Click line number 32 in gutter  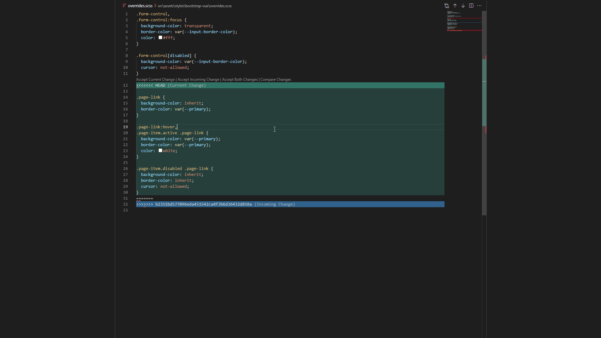(x=125, y=204)
